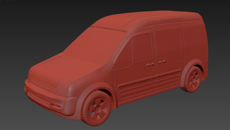The image size is (230, 130).
Task: Pick the windshield of the van model
Action: pyautogui.click(x=95, y=46)
